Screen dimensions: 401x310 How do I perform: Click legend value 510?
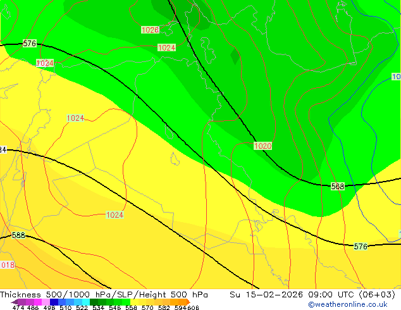(x=66, y=307)
